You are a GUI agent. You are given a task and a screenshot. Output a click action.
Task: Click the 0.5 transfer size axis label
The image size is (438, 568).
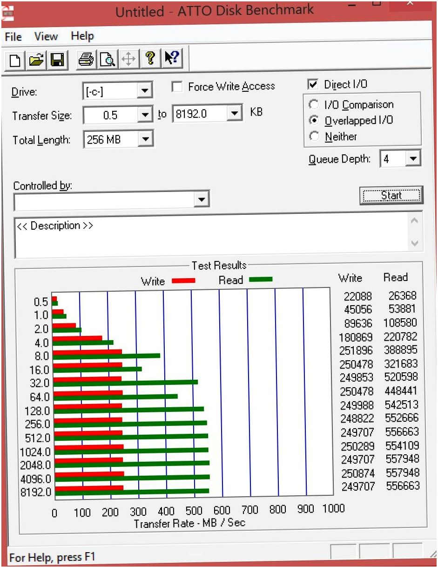click(x=41, y=302)
